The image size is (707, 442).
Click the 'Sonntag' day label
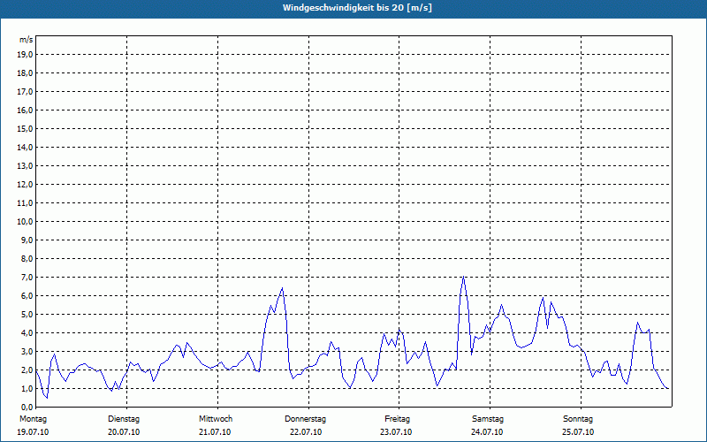pyautogui.click(x=578, y=419)
